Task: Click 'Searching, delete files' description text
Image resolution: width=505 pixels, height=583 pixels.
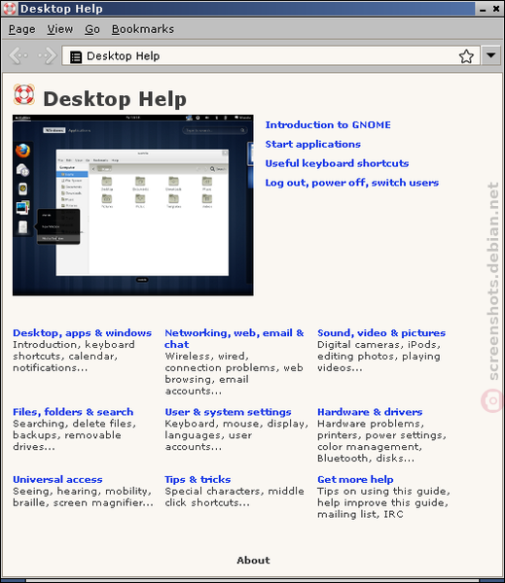Action: 75,435
